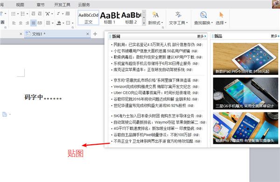Image resolution: width=280 pixels, height=182 pixels.
Task: Open the 云服务 ribbon tab
Action: point(84,5)
